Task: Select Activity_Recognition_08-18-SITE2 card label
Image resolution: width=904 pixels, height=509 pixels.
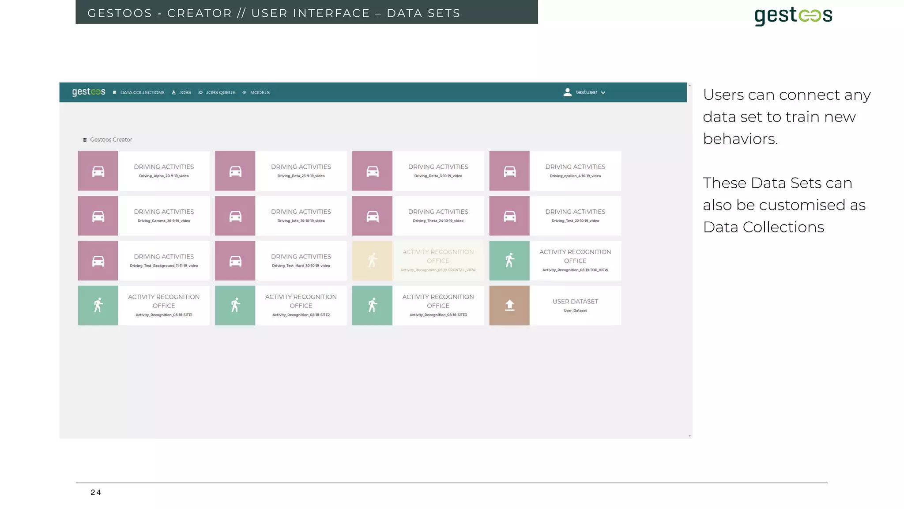Action: point(301,315)
